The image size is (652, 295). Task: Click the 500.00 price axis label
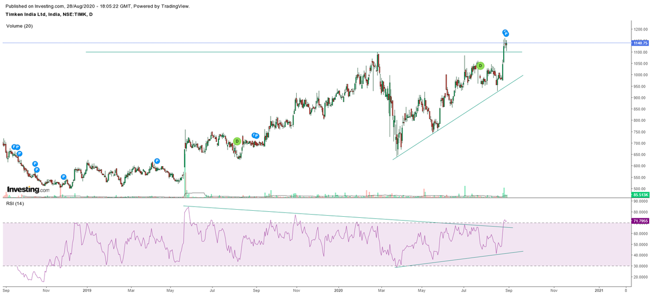pyautogui.click(x=641, y=189)
